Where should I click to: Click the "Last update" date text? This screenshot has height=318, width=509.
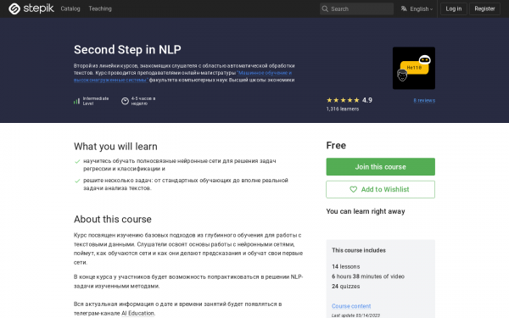pyautogui.click(x=355, y=315)
